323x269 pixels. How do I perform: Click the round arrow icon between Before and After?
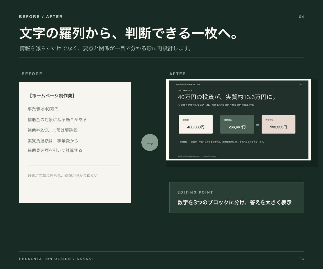pyautogui.click(x=150, y=142)
